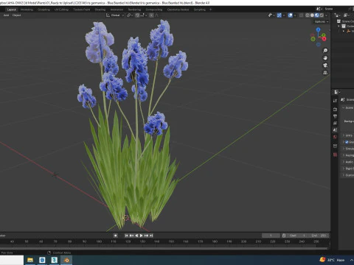Switch to the Rendering workspace
Screen dimensions: 354x265
click(x=134, y=10)
